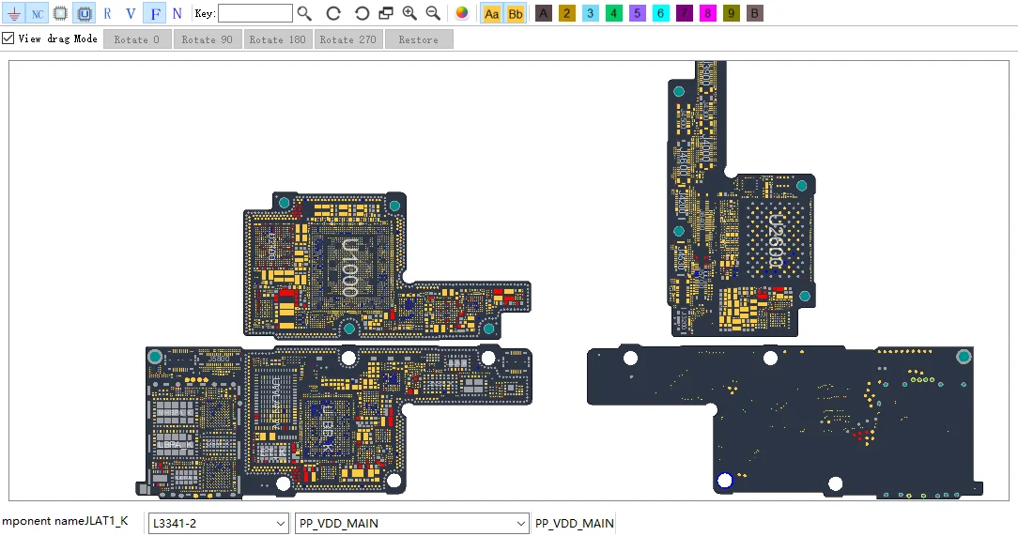Select the magenta color swatch 8
Image resolution: width=1018 pixels, height=536 pixels.
point(707,13)
